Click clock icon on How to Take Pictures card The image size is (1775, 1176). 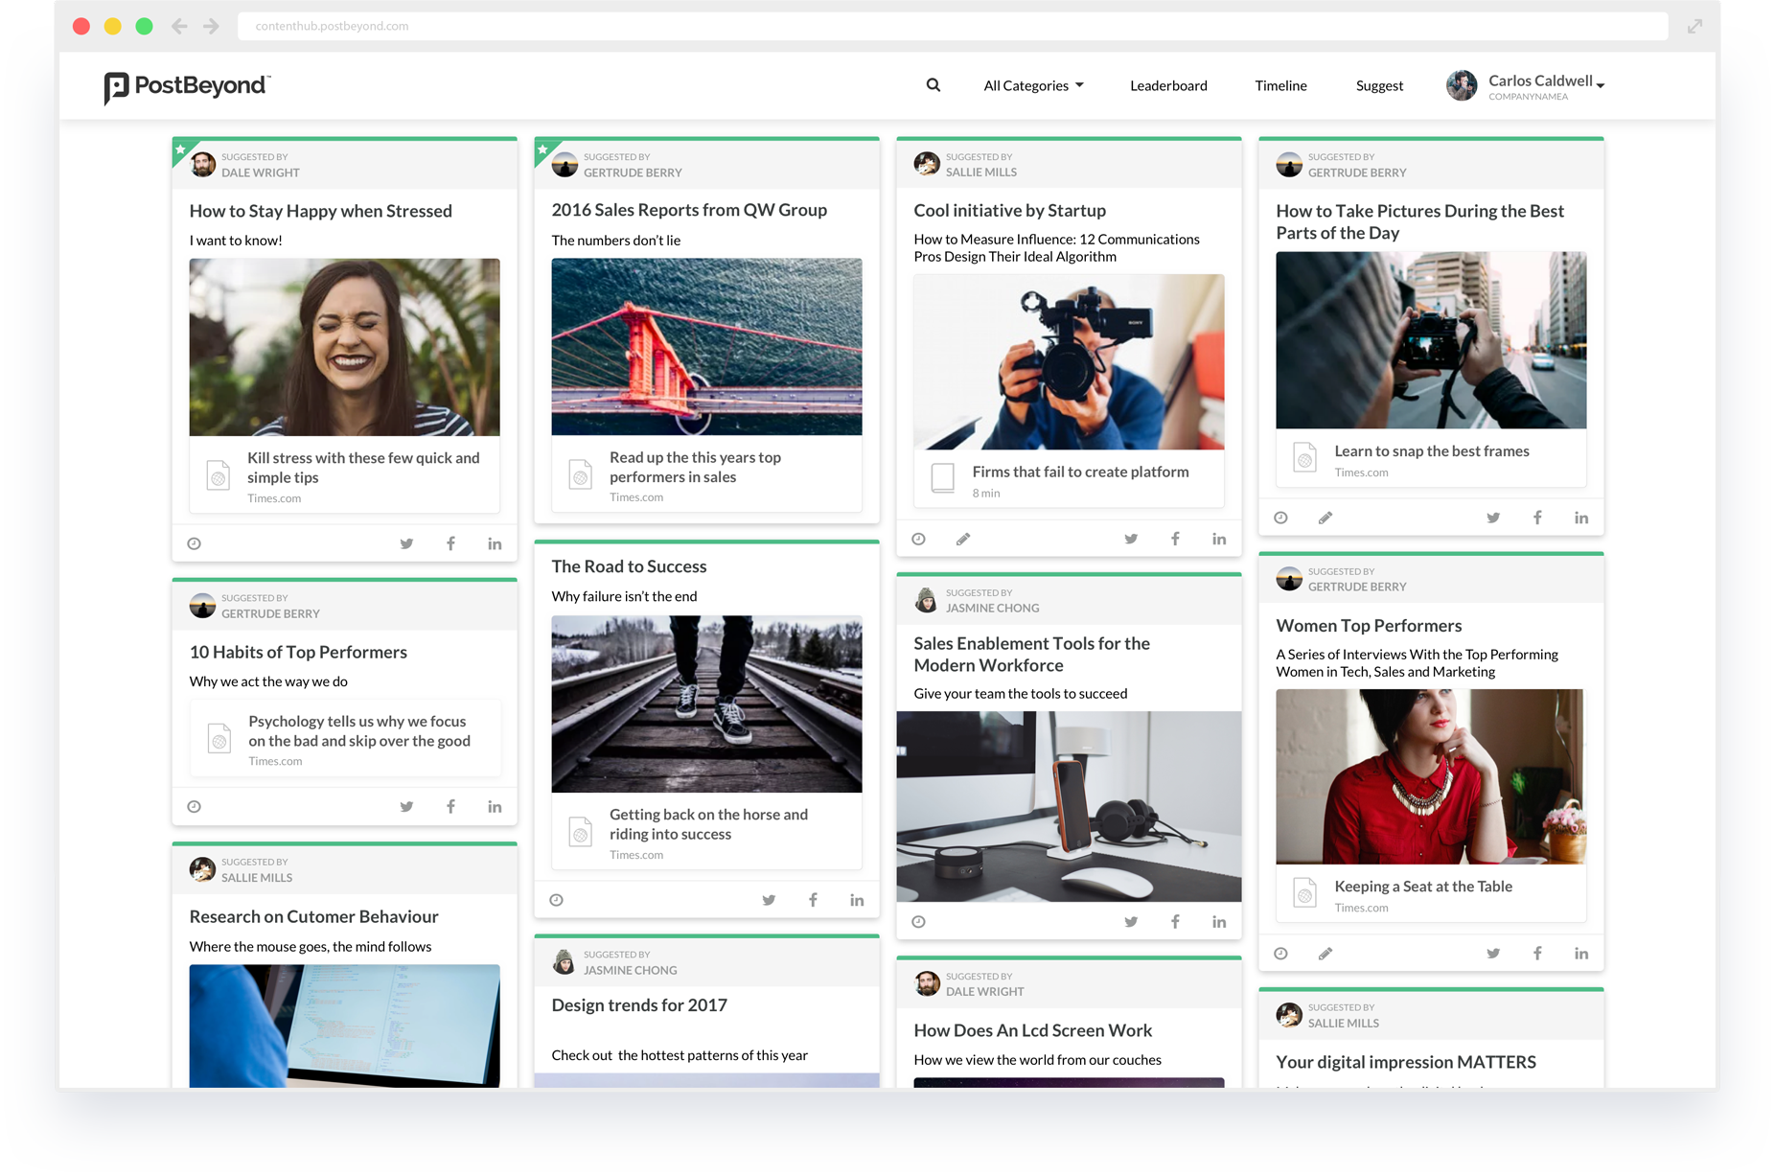1280,518
